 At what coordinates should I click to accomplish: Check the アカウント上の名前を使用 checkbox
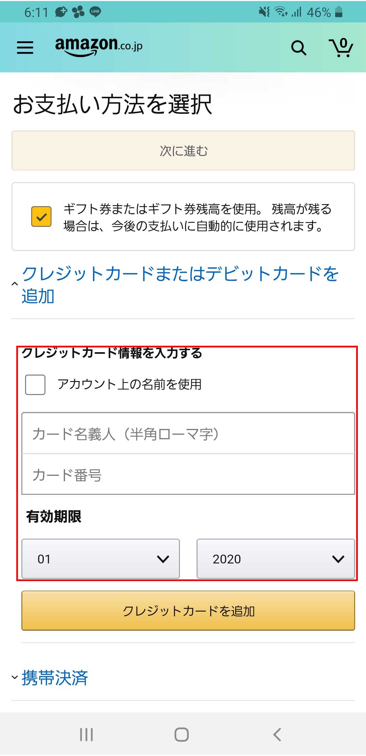[x=35, y=385]
